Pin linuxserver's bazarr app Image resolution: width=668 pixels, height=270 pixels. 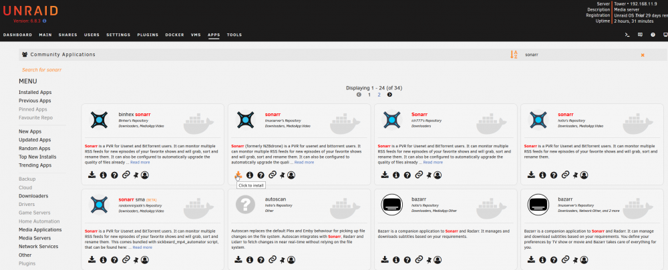[x=576, y=260]
